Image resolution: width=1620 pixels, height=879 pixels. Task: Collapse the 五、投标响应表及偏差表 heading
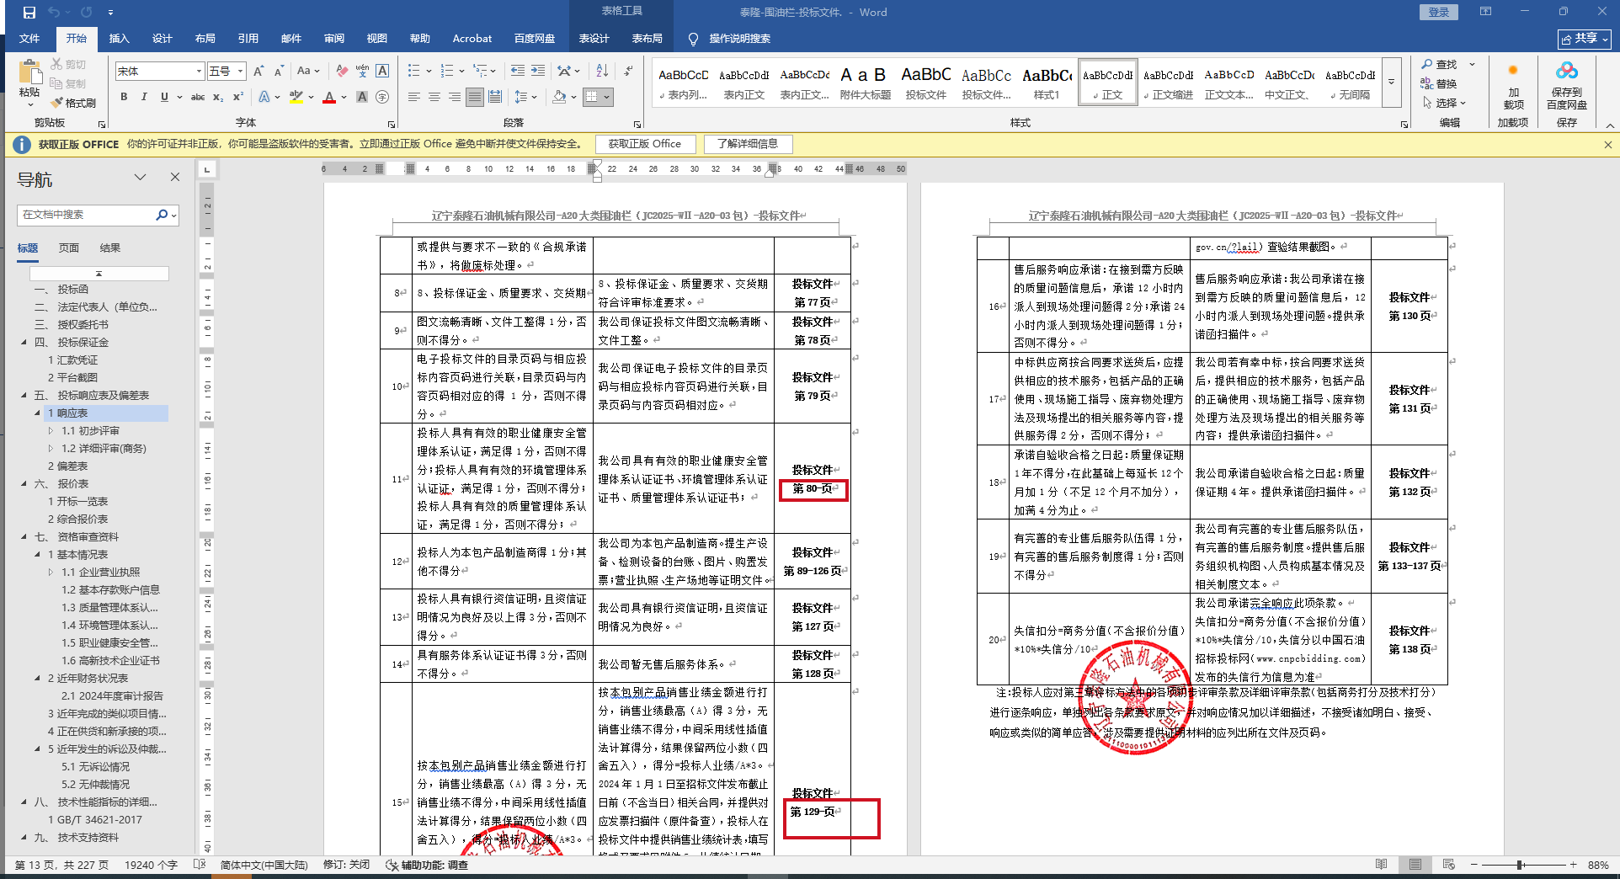tap(24, 395)
